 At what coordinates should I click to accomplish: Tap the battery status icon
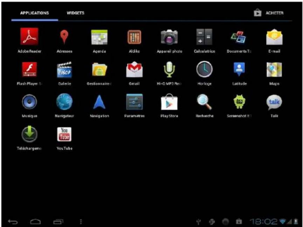[296, 221]
